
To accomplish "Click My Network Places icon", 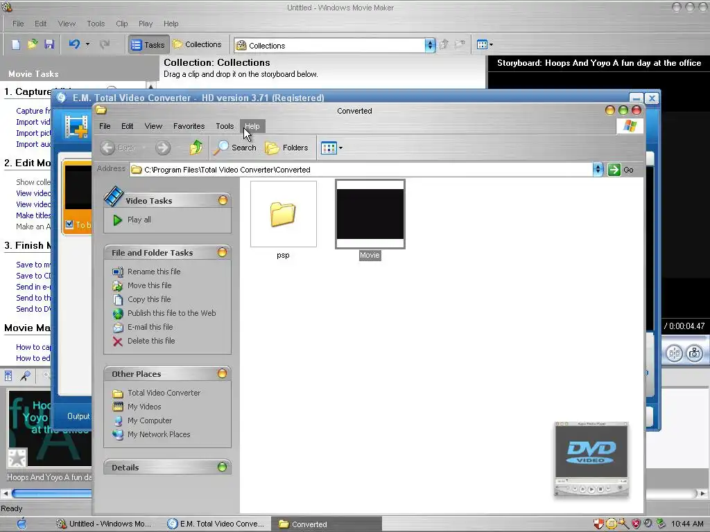I will pos(118,435).
